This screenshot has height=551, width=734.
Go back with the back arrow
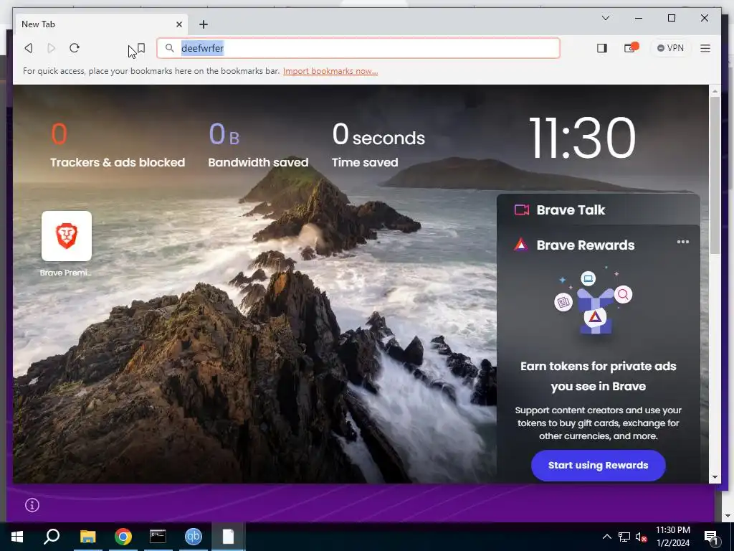tap(29, 48)
